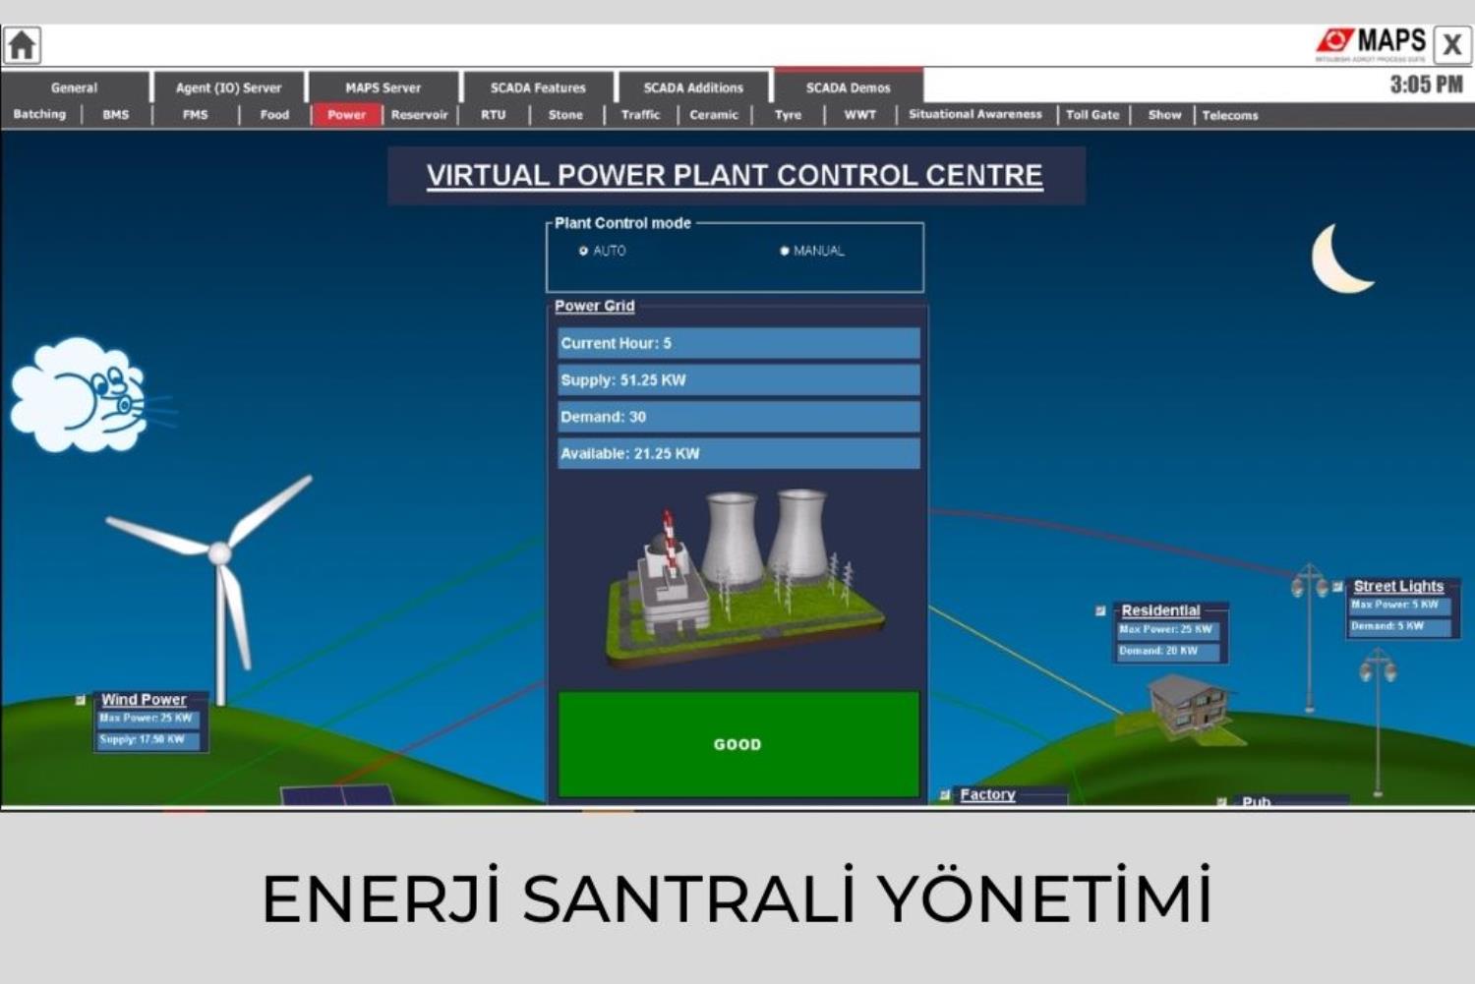Viewport: 1475px width, 984px height.
Task: Click the 3:05 PM clock display
Action: [1426, 85]
